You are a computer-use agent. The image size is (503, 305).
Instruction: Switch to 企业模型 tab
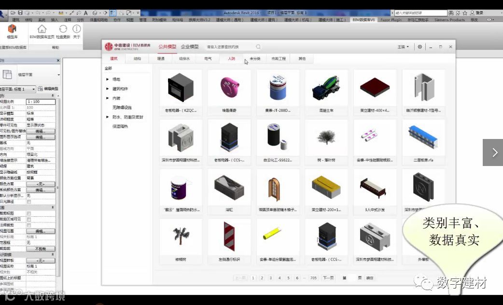190,47
